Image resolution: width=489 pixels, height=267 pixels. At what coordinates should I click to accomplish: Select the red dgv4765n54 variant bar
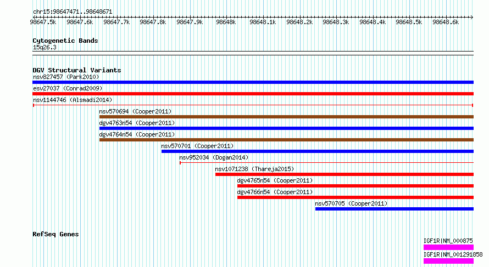pyautogui.click(x=355, y=186)
